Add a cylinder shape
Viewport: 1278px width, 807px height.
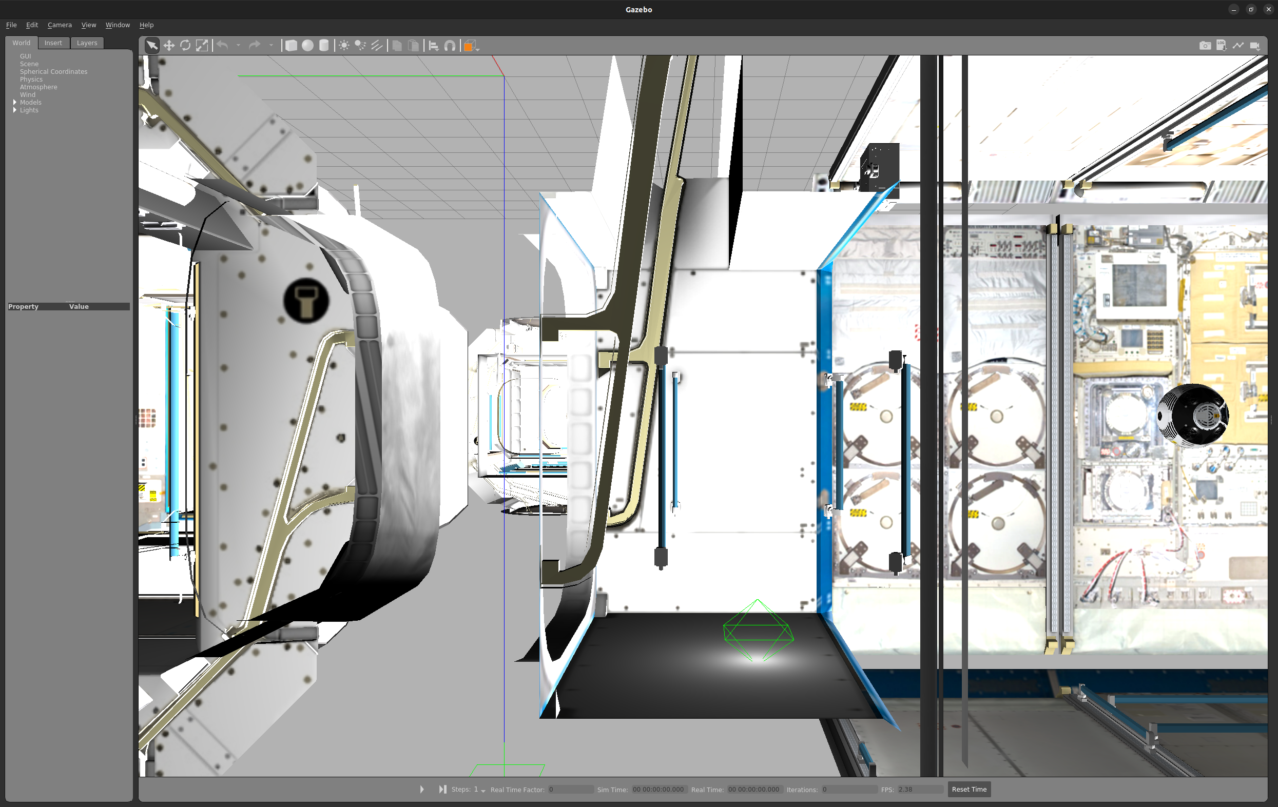pyautogui.click(x=324, y=46)
